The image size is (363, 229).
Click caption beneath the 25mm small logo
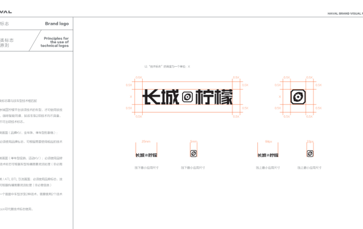click(146, 168)
